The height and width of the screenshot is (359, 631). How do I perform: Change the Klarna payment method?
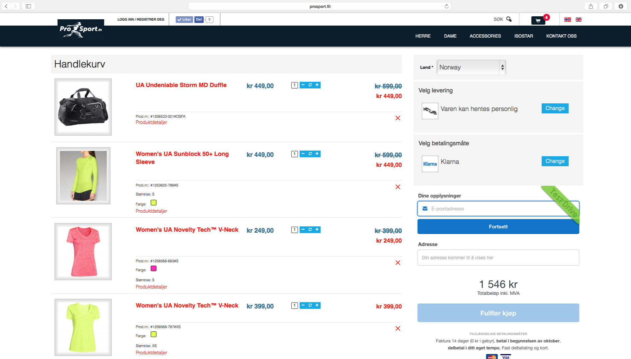coord(555,161)
